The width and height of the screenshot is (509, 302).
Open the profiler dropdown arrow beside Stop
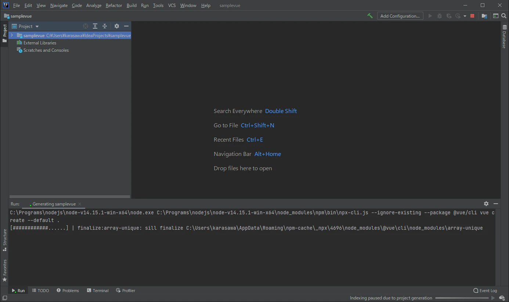click(465, 16)
